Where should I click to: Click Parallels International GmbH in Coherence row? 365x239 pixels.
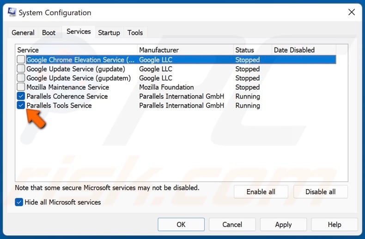(182, 96)
